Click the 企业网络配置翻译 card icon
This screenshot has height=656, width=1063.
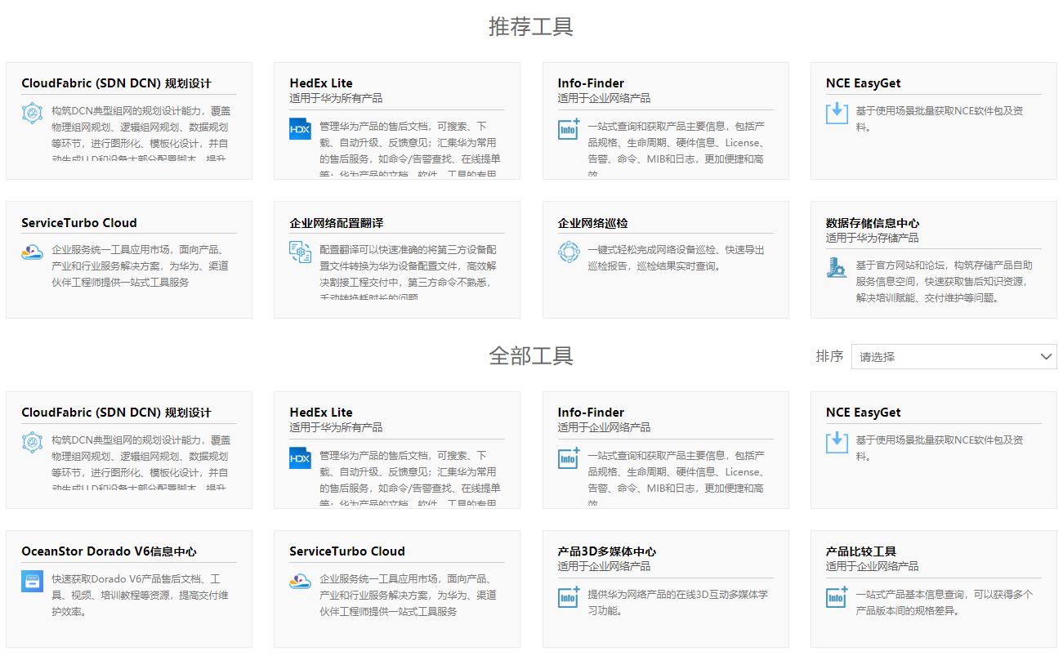300,252
